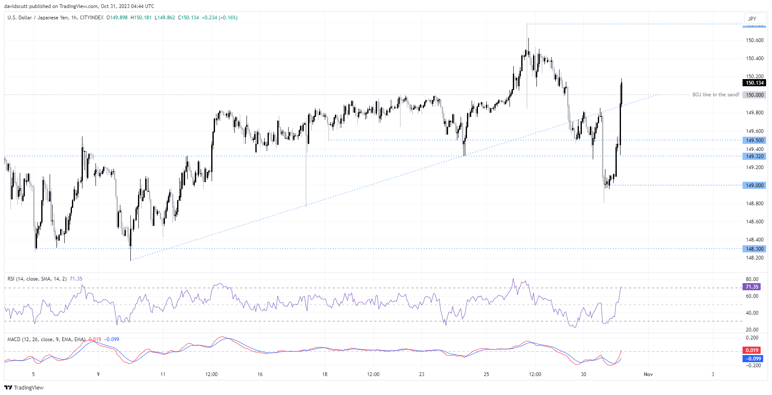The height and width of the screenshot is (395, 772).
Task: Click the TradingView logo at the chart's bottom
Action: 24,387
